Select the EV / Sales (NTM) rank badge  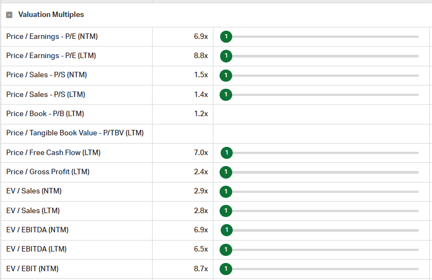(226, 191)
